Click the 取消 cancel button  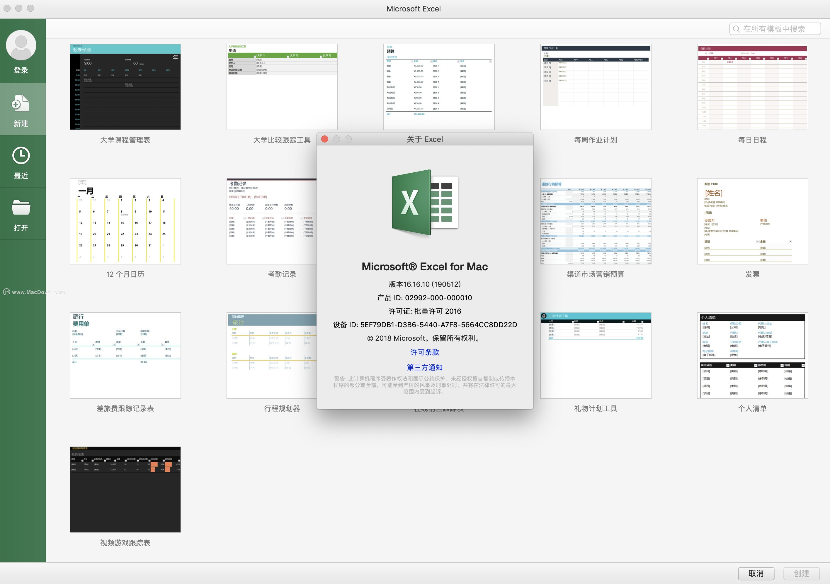756,573
